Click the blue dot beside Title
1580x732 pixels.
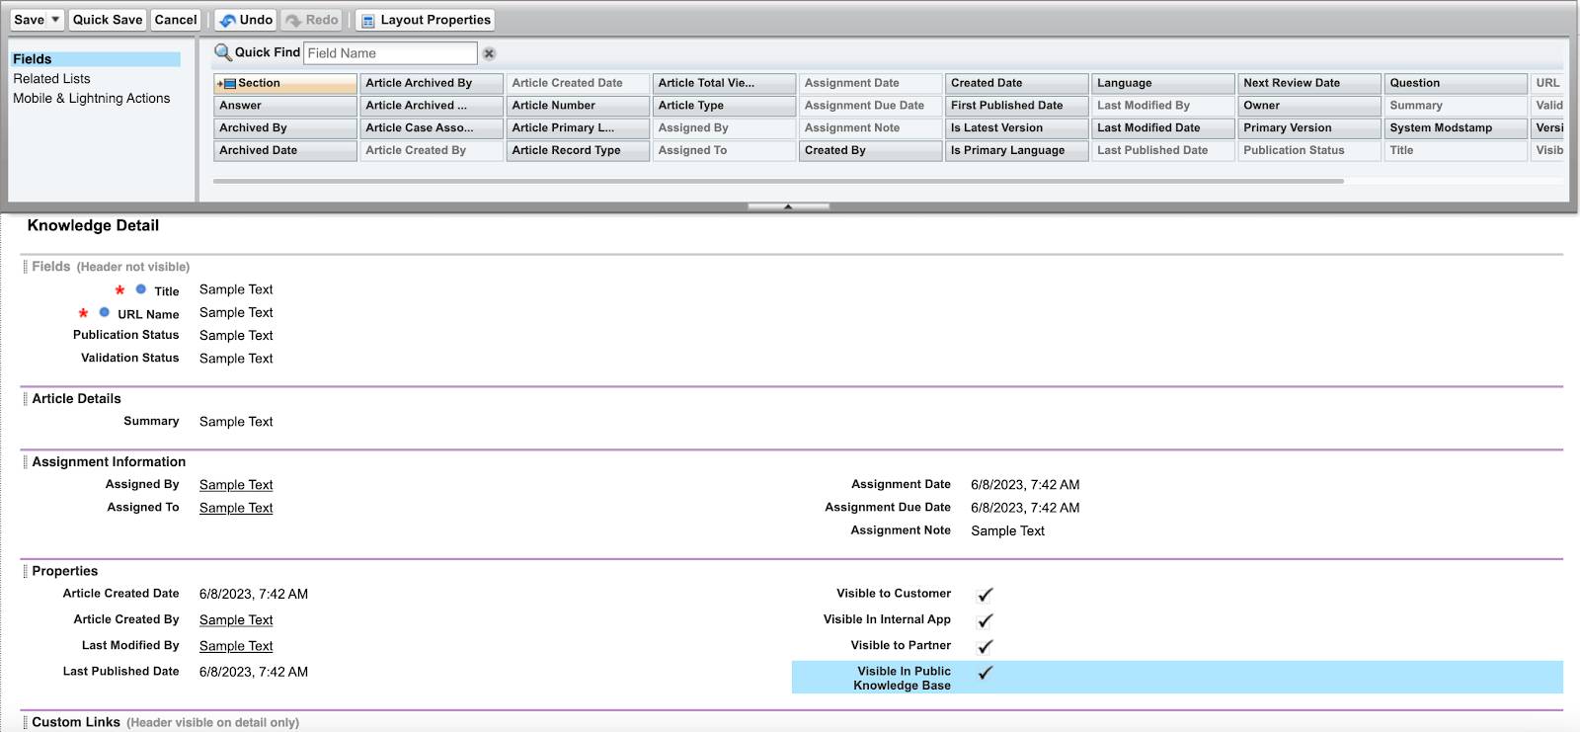click(x=141, y=289)
